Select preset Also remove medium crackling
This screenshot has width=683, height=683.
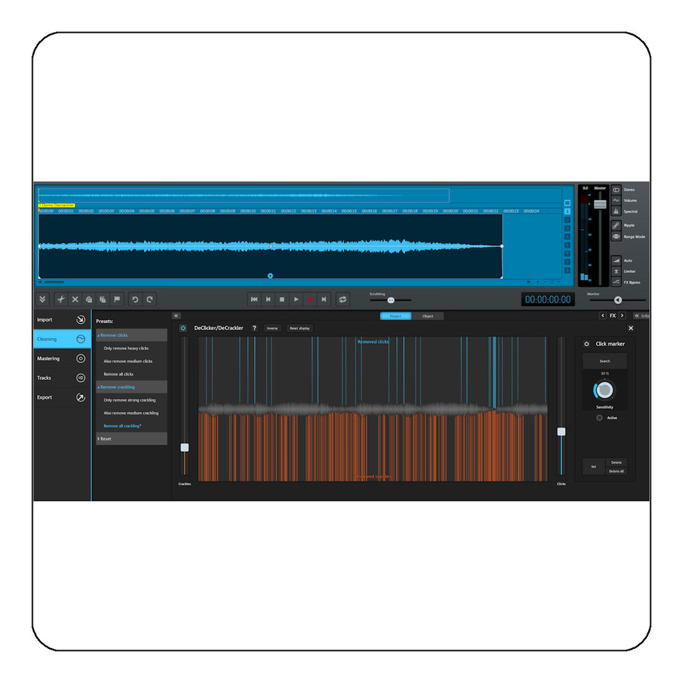(x=131, y=413)
